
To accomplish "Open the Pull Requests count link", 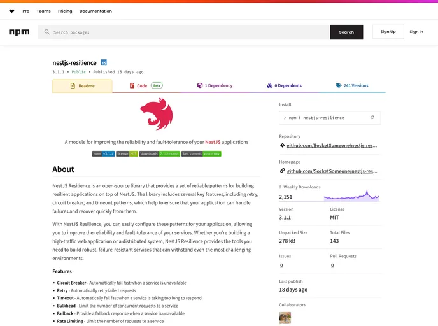I will pyautogui.click(x=332, y=266).
